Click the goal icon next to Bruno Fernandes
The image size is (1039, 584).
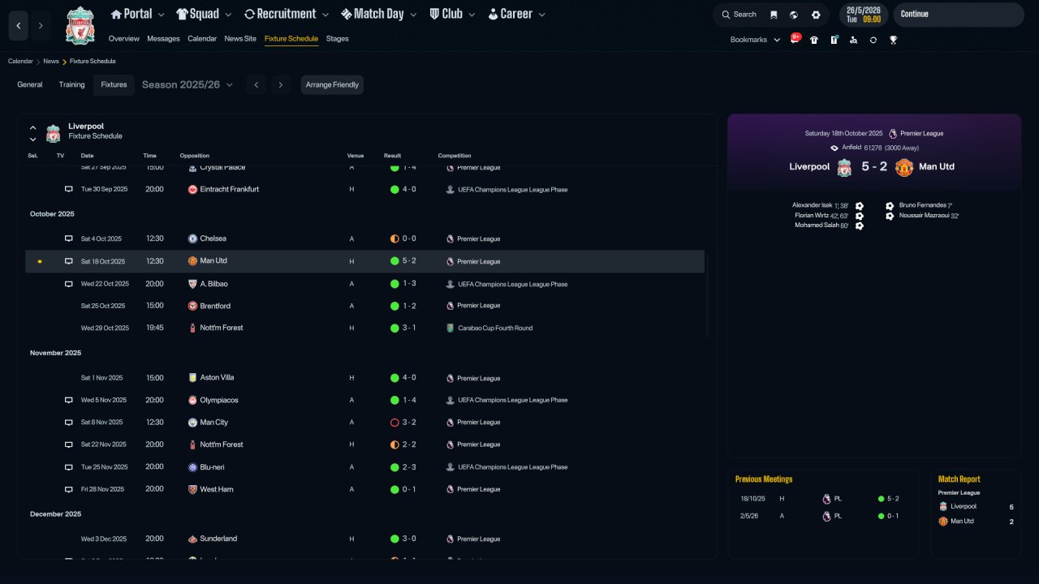(890, 206)
